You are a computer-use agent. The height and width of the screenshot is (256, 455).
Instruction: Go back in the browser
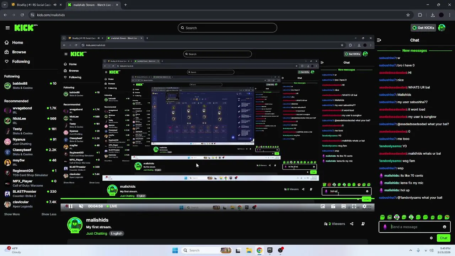click(x=5, y=15)
